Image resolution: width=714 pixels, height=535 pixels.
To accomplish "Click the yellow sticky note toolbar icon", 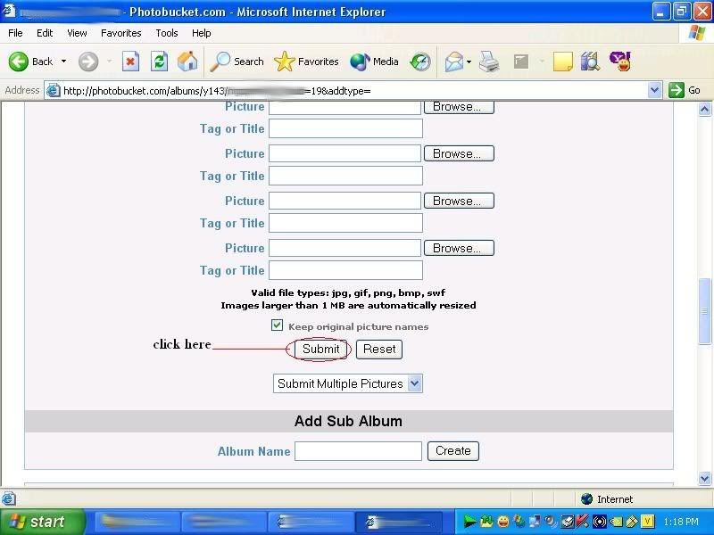I will [x=563, y=62].
